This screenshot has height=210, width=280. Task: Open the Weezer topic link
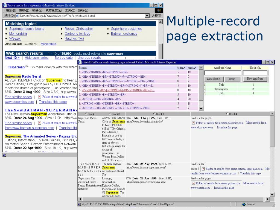point(15,38)
